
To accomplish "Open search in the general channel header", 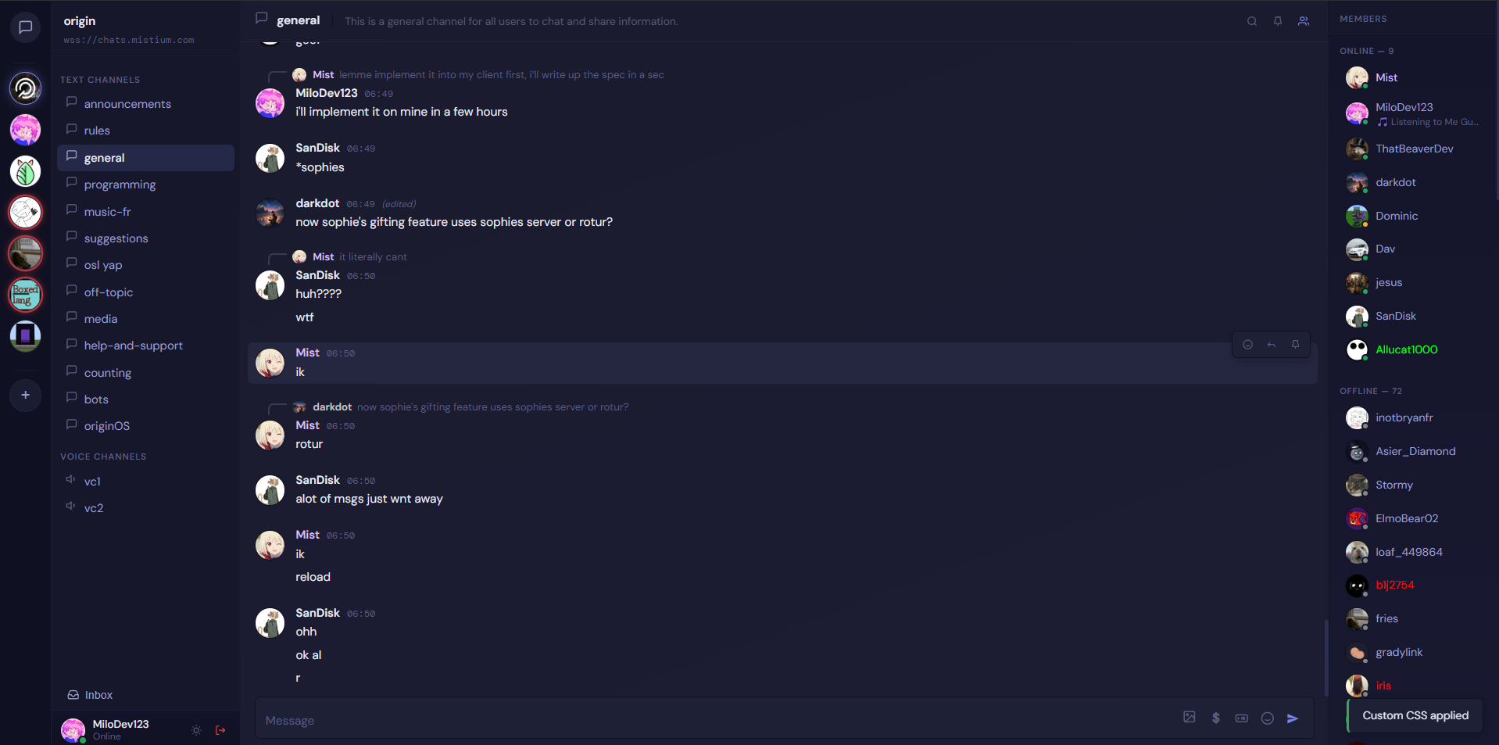I will [1251, 21].
